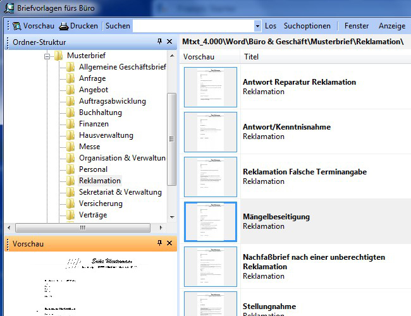Click inside the Suchen text field
The image size is (411, 316).
point(193,26)
